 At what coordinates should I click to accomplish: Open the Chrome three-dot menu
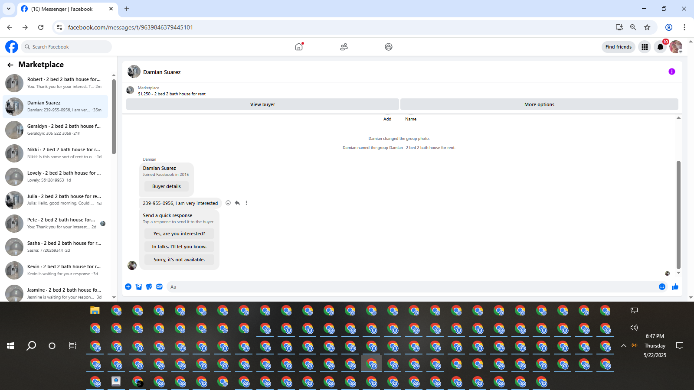(684, 27)
